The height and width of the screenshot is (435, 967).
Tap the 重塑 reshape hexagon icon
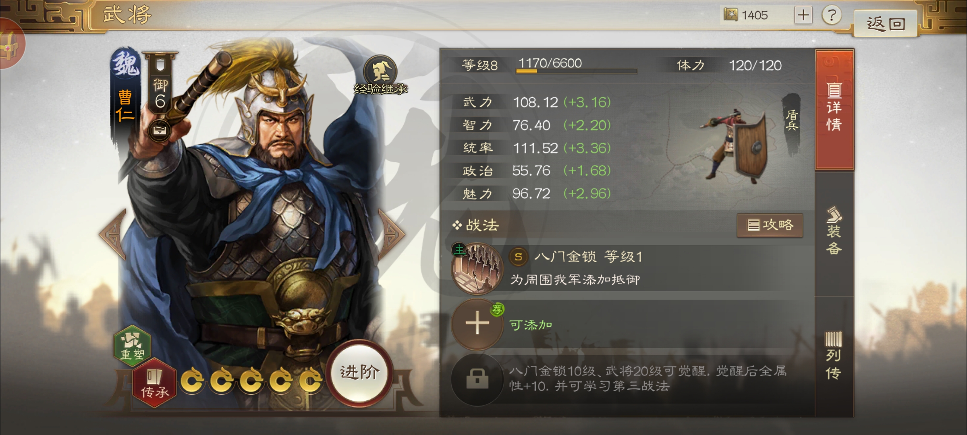133,346
